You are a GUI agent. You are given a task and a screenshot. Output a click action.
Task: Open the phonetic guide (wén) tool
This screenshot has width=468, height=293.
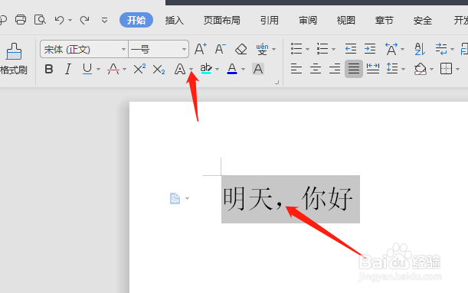coord(262,49)
